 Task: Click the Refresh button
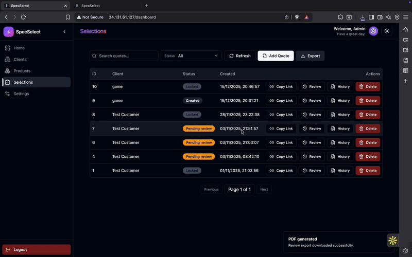239,56
